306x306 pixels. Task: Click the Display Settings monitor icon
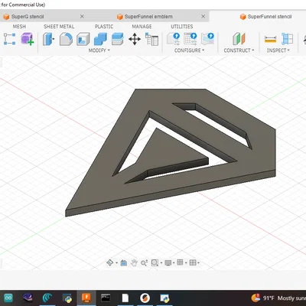click(168, 262)
